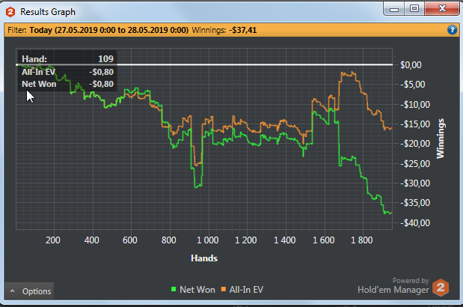
Task: Click the 1 400 hands axis label
Action: pyautogui.click(x=285, y=240)
